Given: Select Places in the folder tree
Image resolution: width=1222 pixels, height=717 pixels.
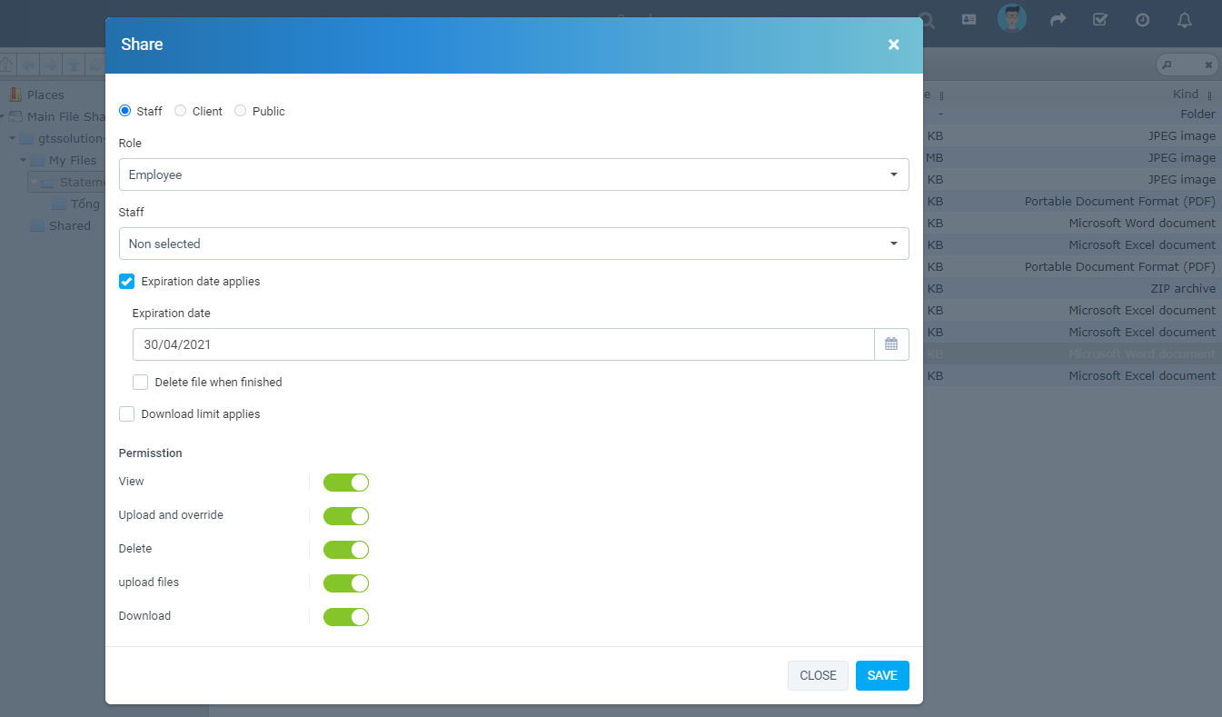Looking at the screenshot, I should point(45,95).
